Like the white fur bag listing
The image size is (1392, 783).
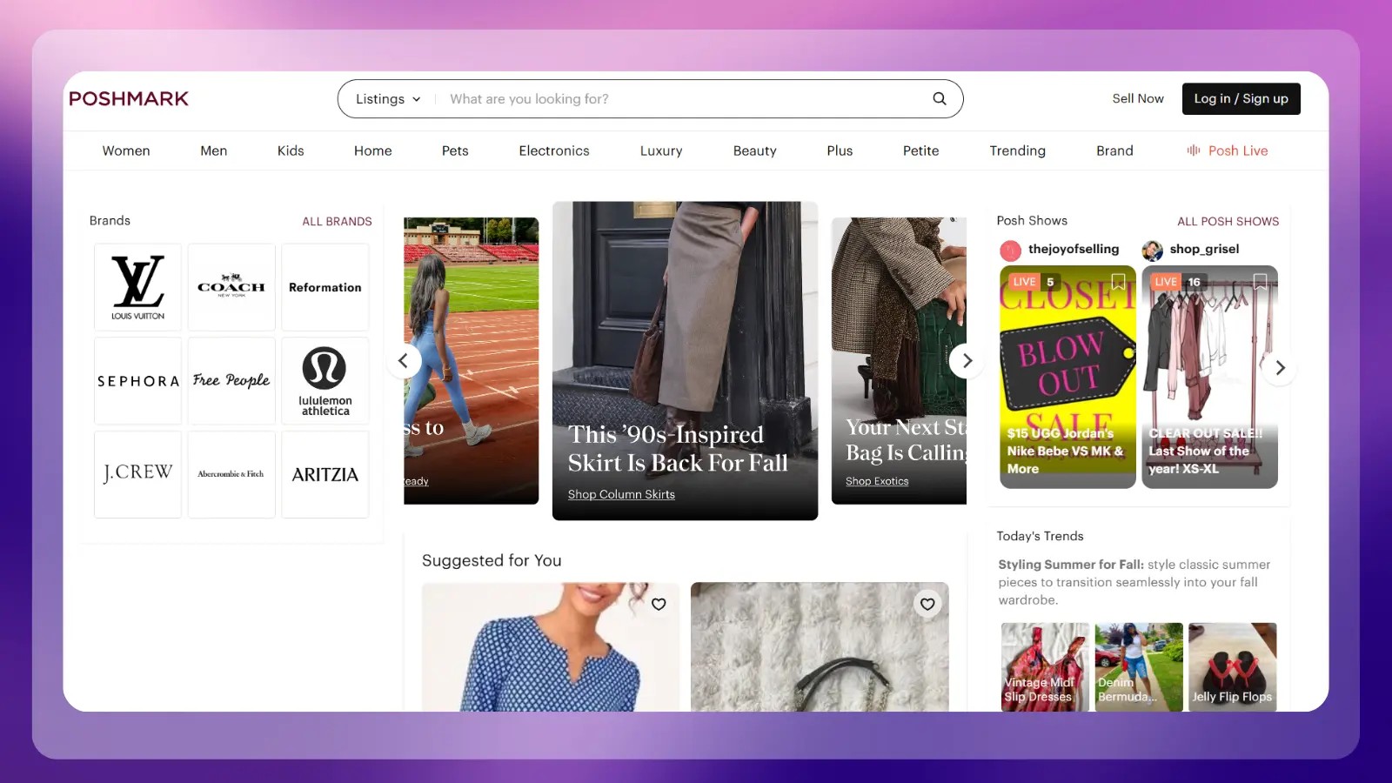click(x=927, y=604)
